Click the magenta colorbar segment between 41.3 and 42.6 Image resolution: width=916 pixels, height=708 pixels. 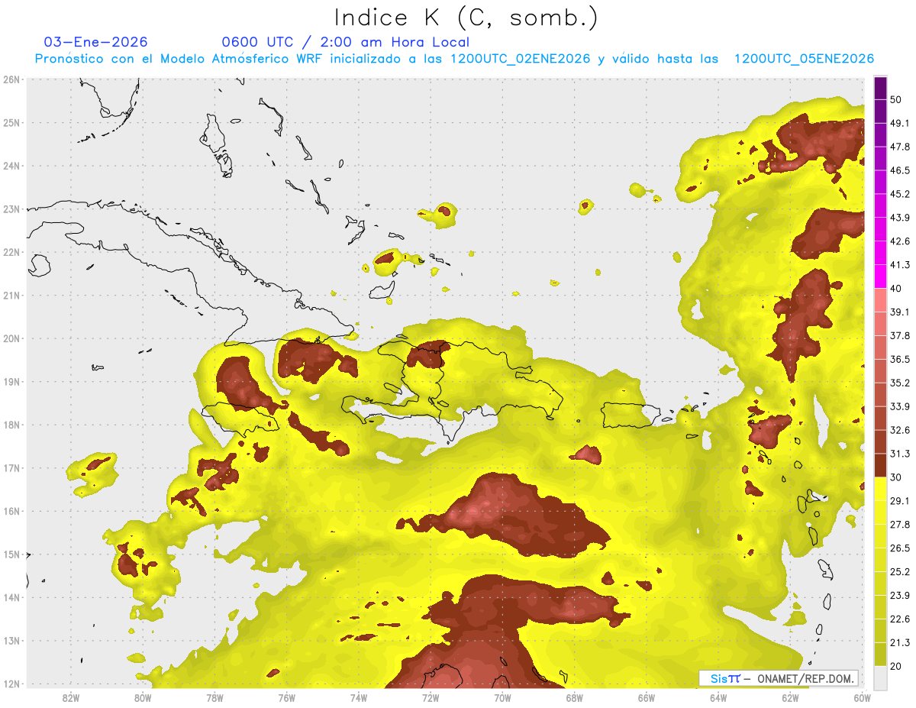880,253
